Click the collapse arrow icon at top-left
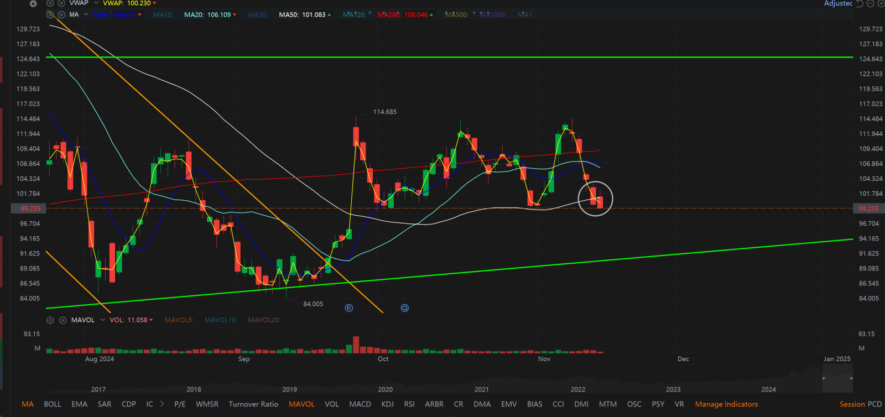The width and height of the screenshot is (885, 417). (33, 3)
